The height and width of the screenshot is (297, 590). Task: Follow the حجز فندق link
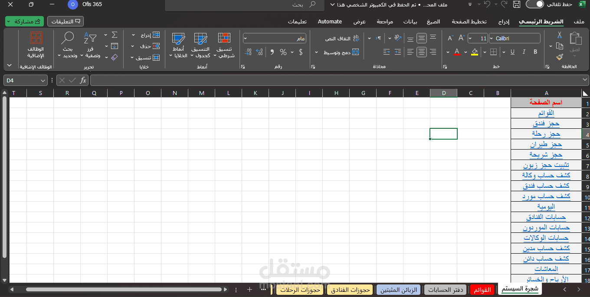point(546,124)
